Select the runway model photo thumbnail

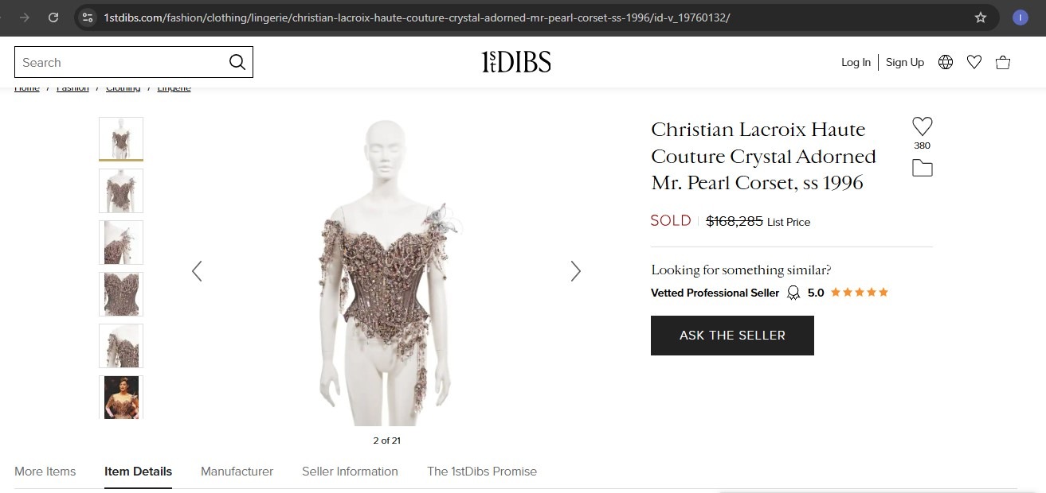121,397
